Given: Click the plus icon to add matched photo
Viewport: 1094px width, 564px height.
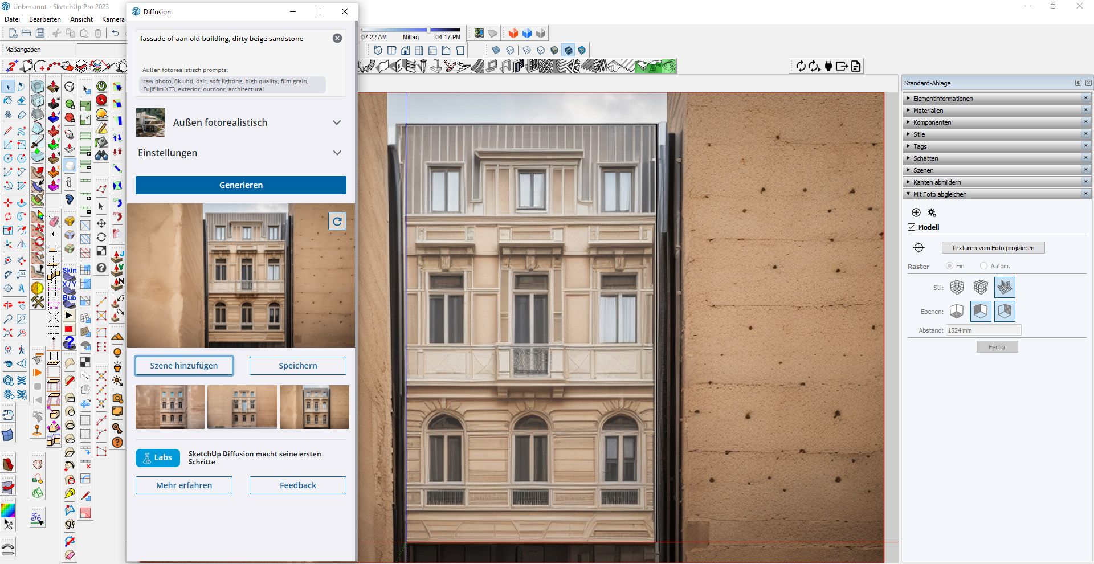Looking at the screenshot, I should 916,212.
